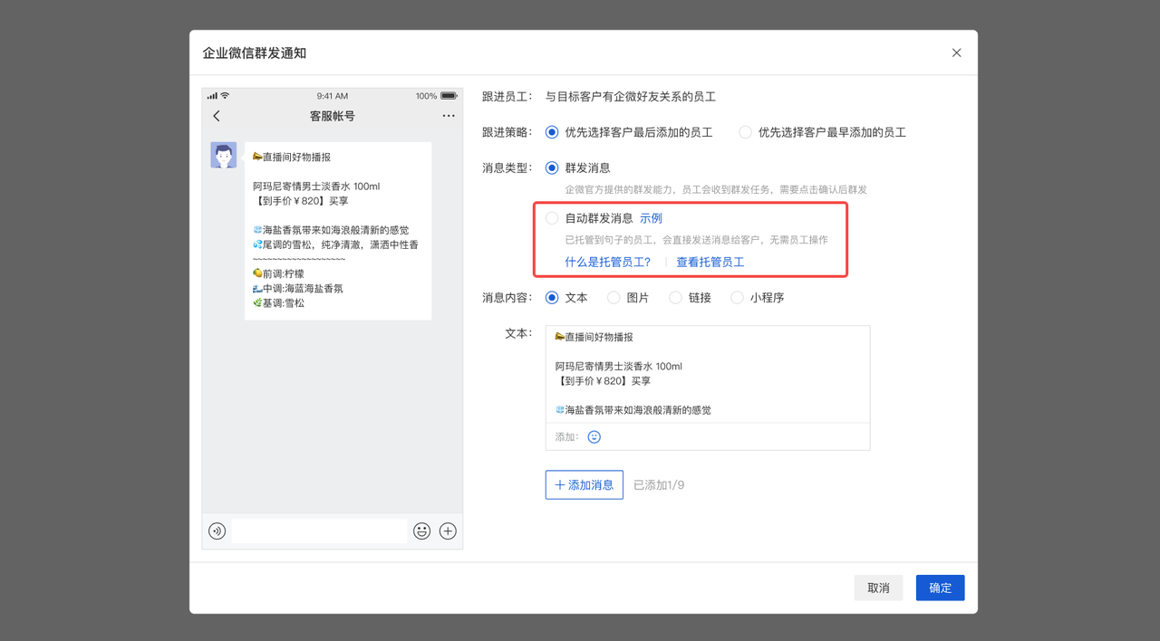Viewport: 1160px width, 641px height.
Task: Click the 添加消息 button
Action: pos(584,485)
